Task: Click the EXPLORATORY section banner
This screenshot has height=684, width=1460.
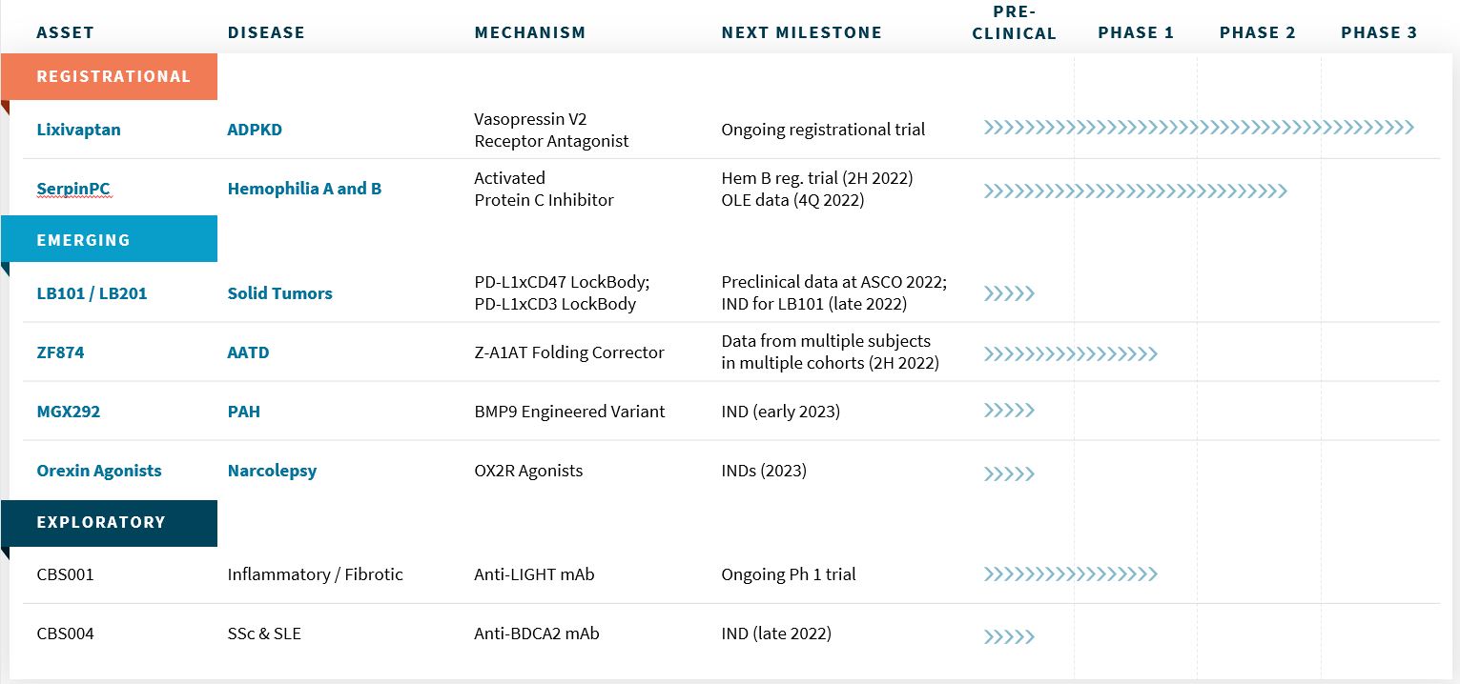Action: (101, 522)
